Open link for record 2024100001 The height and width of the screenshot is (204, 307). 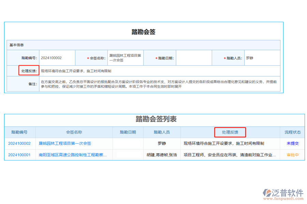point(19,155)
